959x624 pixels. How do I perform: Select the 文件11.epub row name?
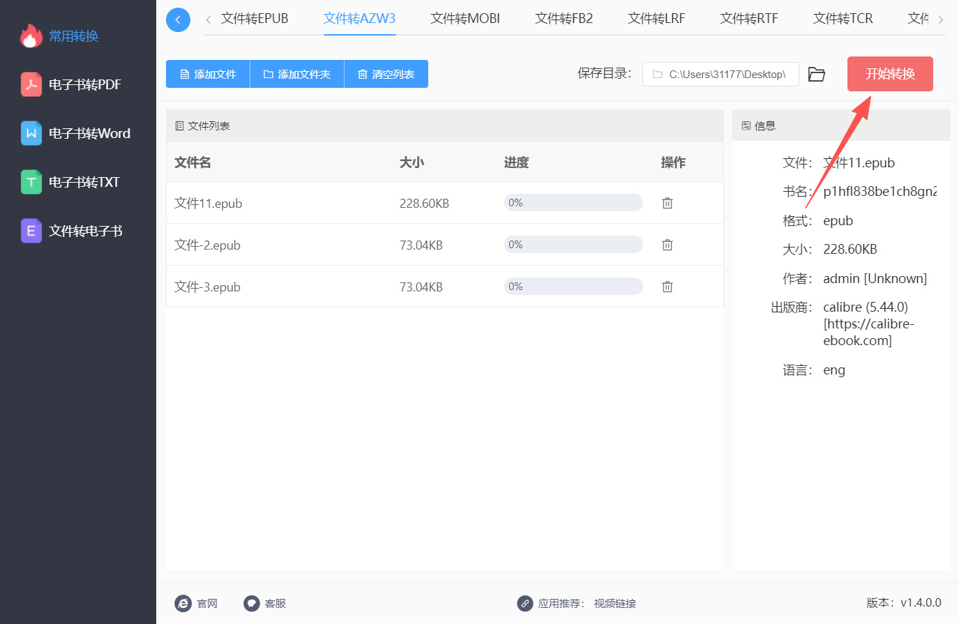(x=208, y=204)
